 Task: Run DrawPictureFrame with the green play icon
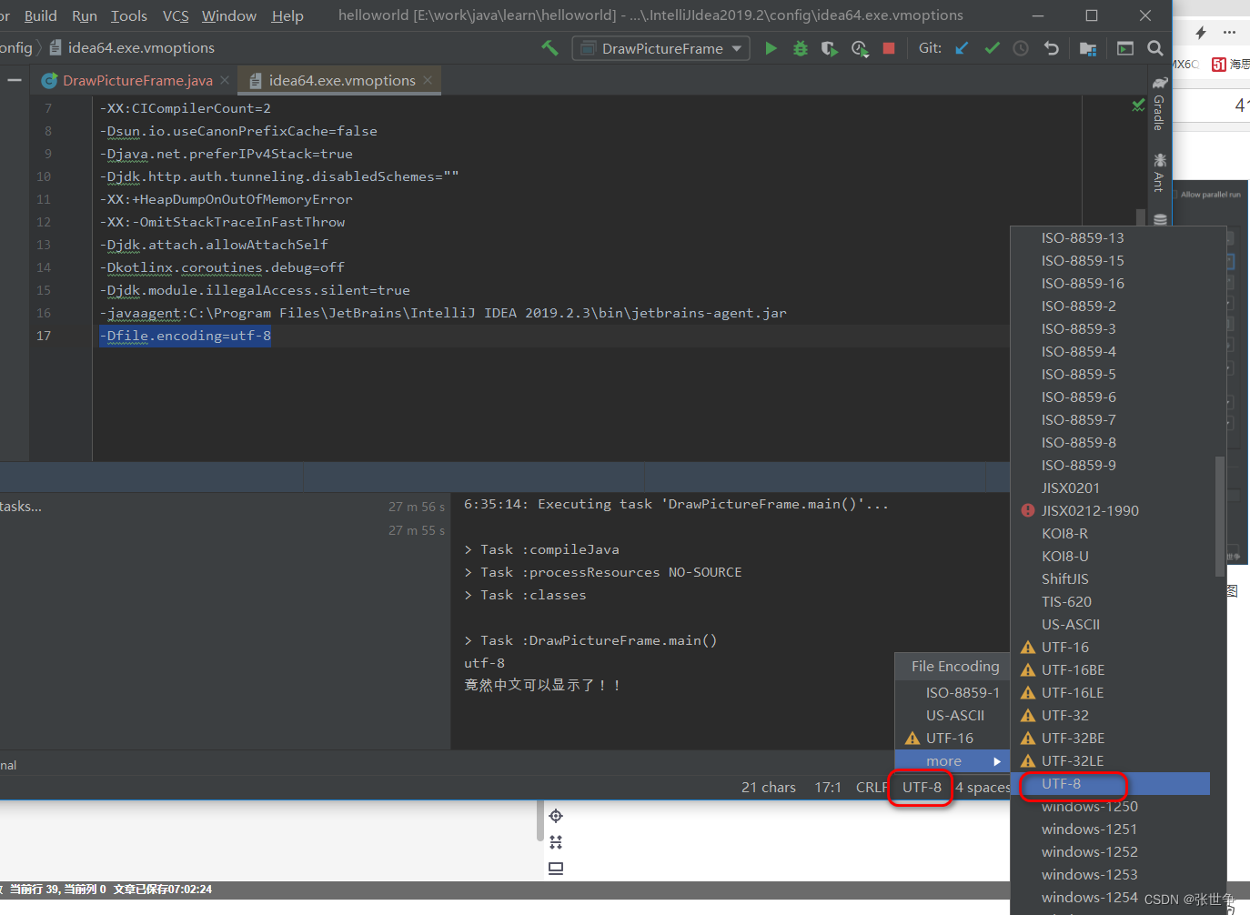point(771,48)
